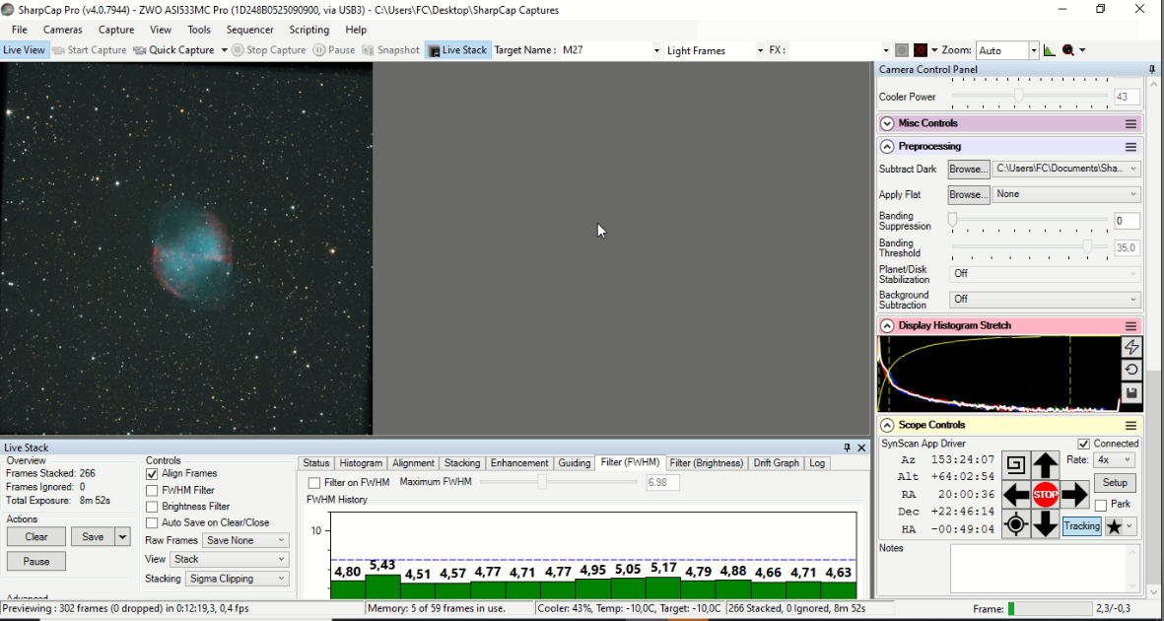Image resolution: width=1164 pixels, height=621 pixels.
Task: Click the Live View toolbar button
Action: point(24,50)
